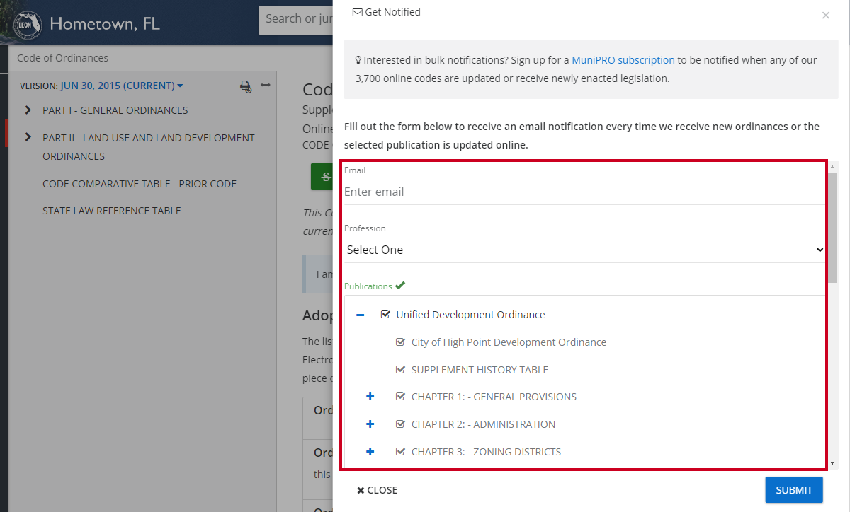Collapse Unified Development Ordinance tree
The height and width of the screenshot is (512, 850).
[361, 315]
